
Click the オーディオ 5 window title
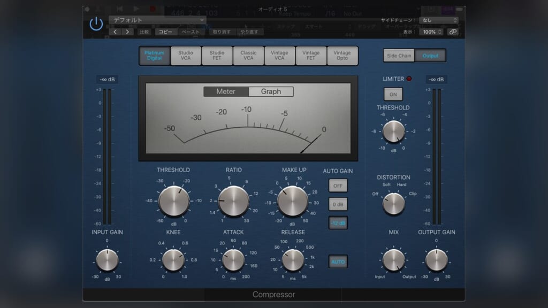click(272, 10)
